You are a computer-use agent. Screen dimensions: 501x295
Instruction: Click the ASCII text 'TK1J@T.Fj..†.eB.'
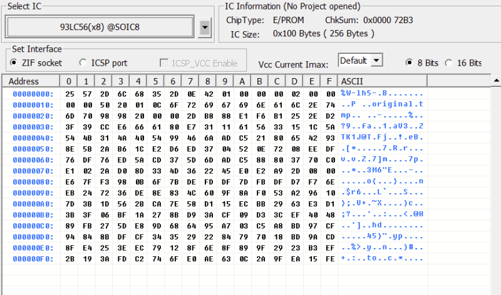pos(383,137)
